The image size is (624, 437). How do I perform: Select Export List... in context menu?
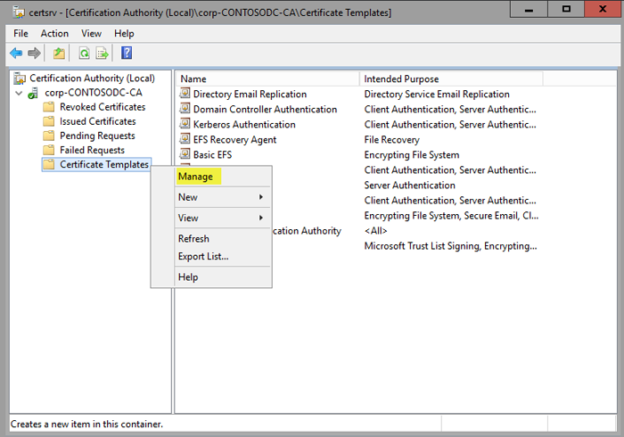203,257
